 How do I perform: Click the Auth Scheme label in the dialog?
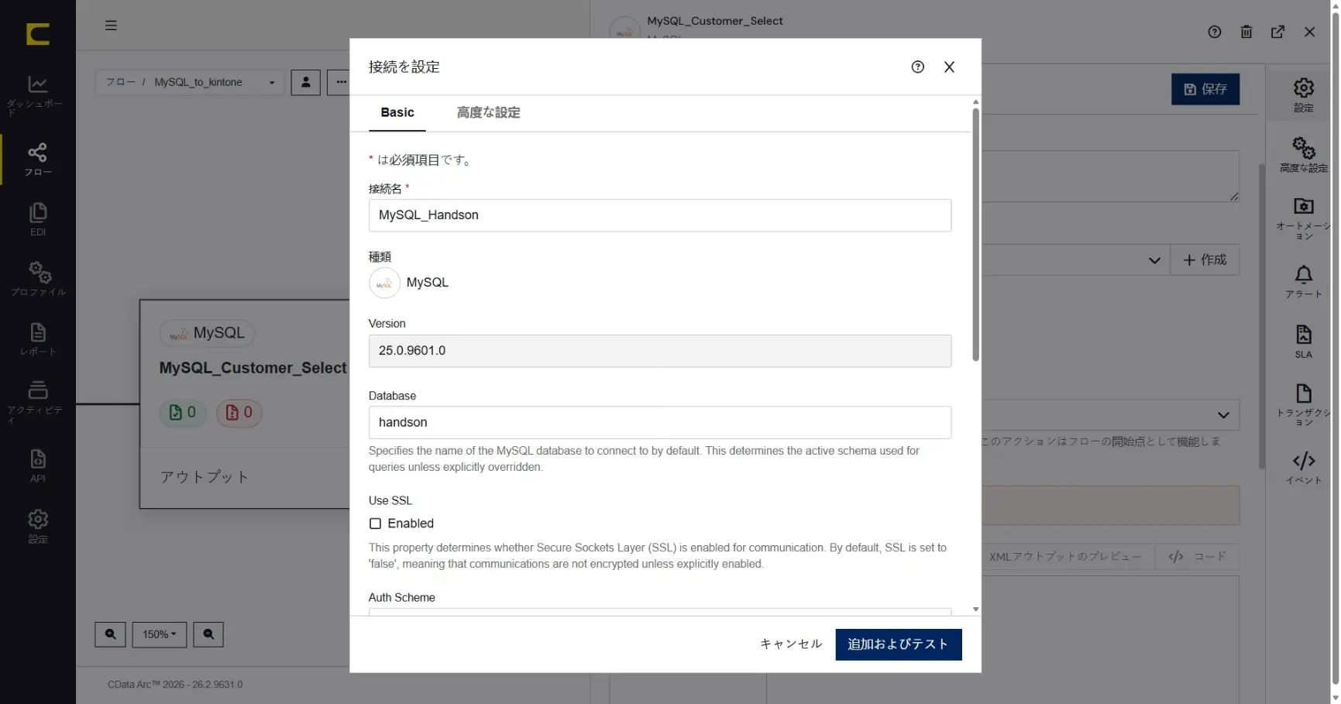tap(401, 599)
